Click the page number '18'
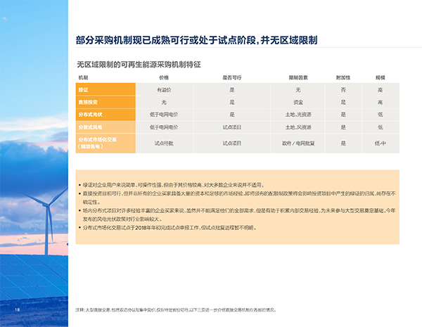 (x=17, y=309)
